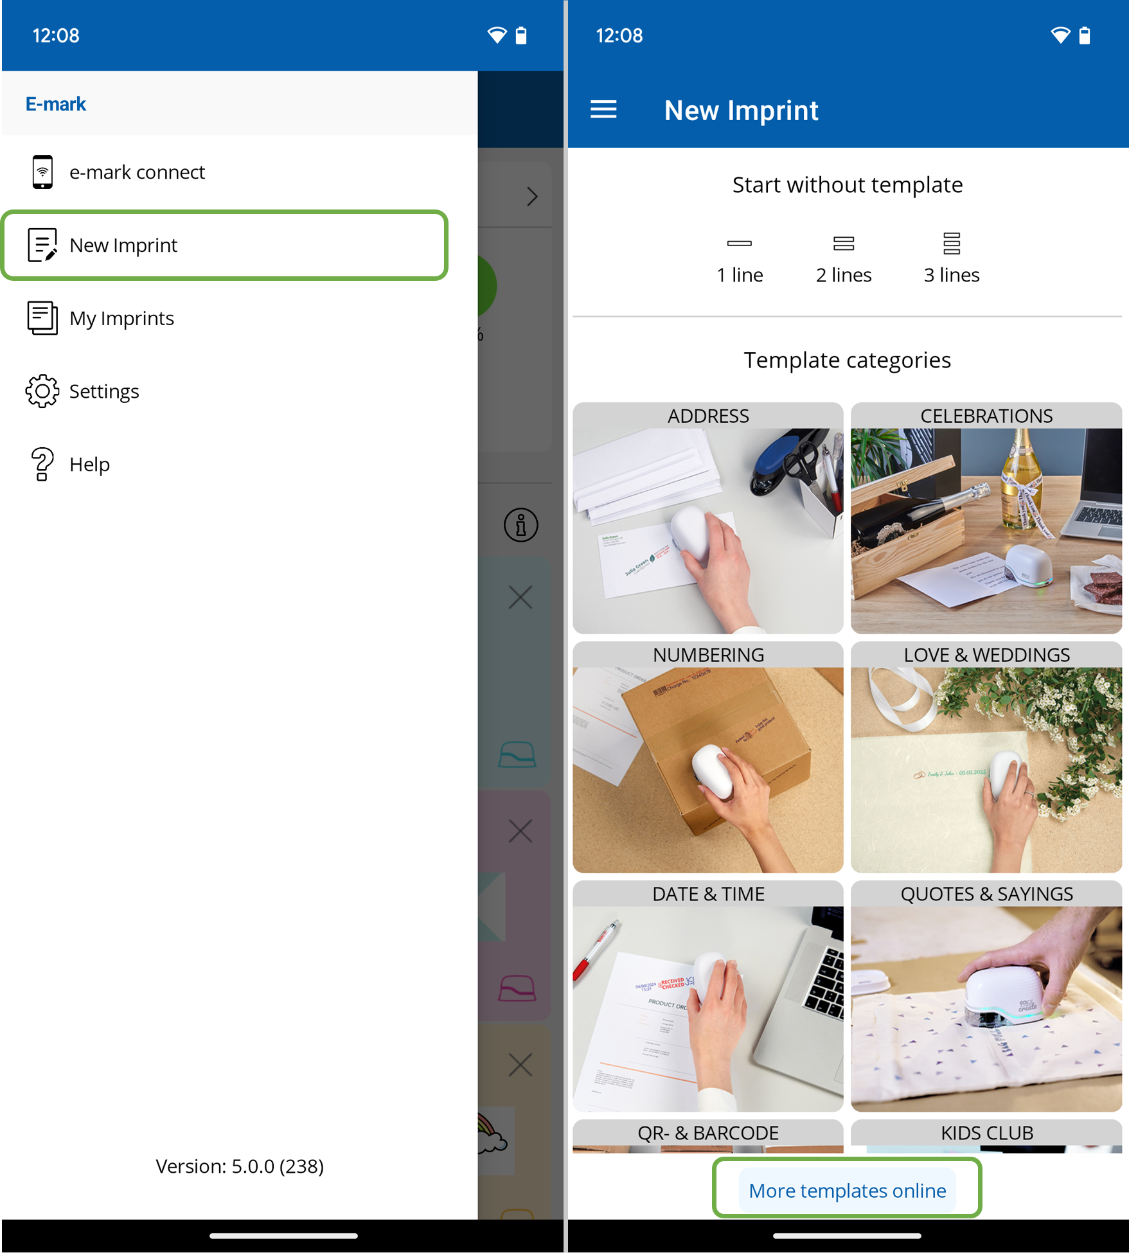Pick the 3 lines layout icon

(x=951, y=244)
